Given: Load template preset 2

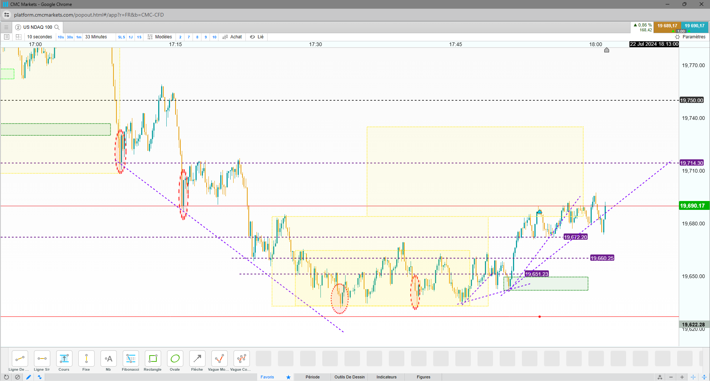Looking at the screenshot, I should 180,37.
